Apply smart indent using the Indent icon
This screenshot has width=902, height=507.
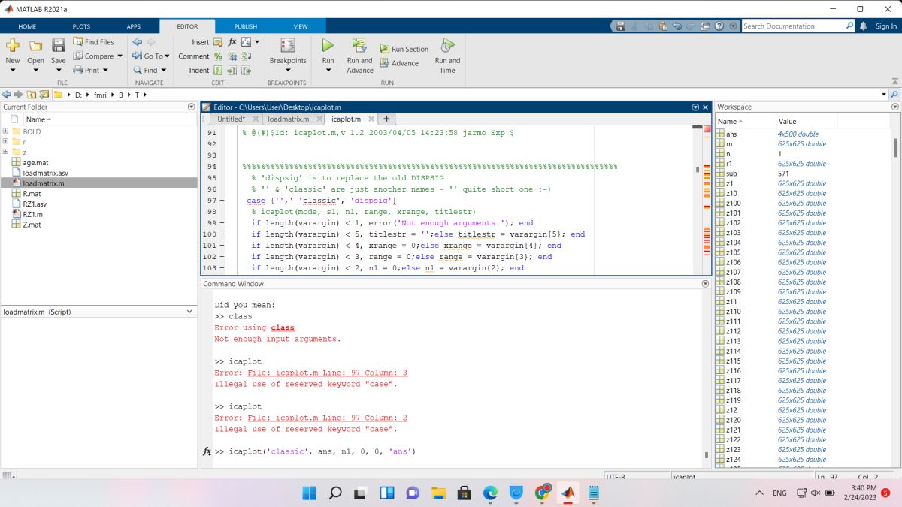(x=218, y=70)
